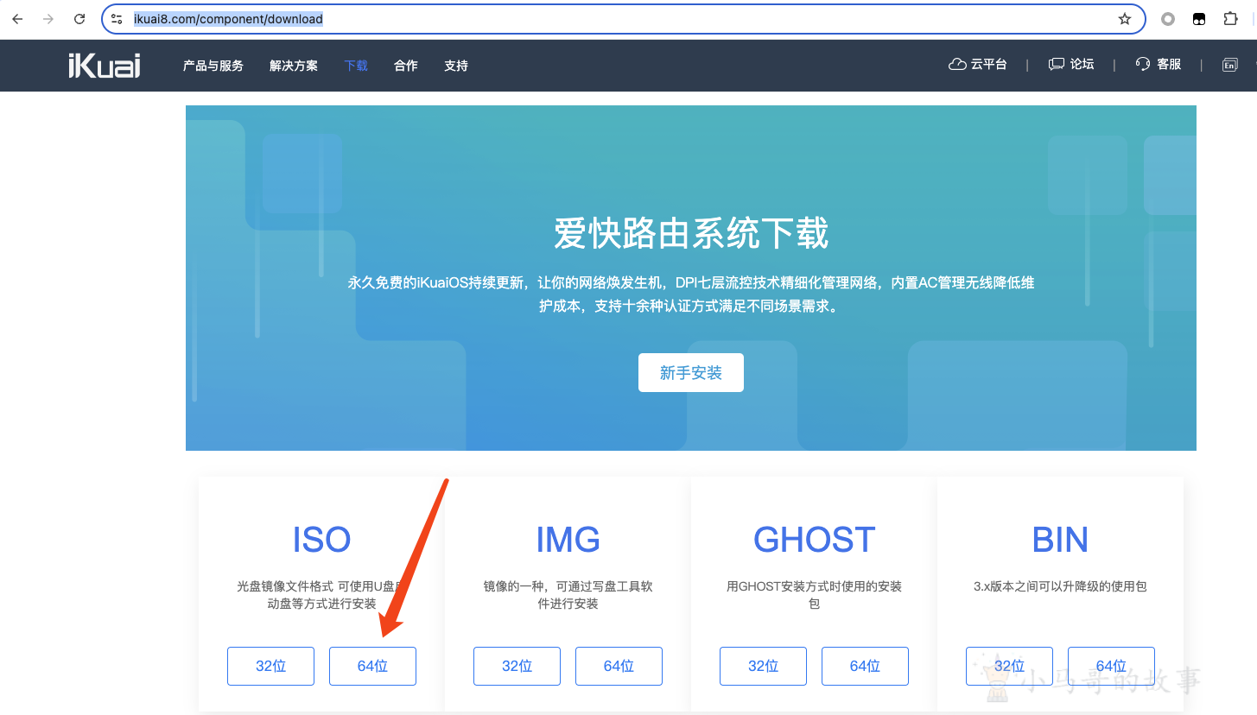Click the cloud icon beside 云平台
Viewport: 1257px width, 715px height.
click(x=957, y=65)
